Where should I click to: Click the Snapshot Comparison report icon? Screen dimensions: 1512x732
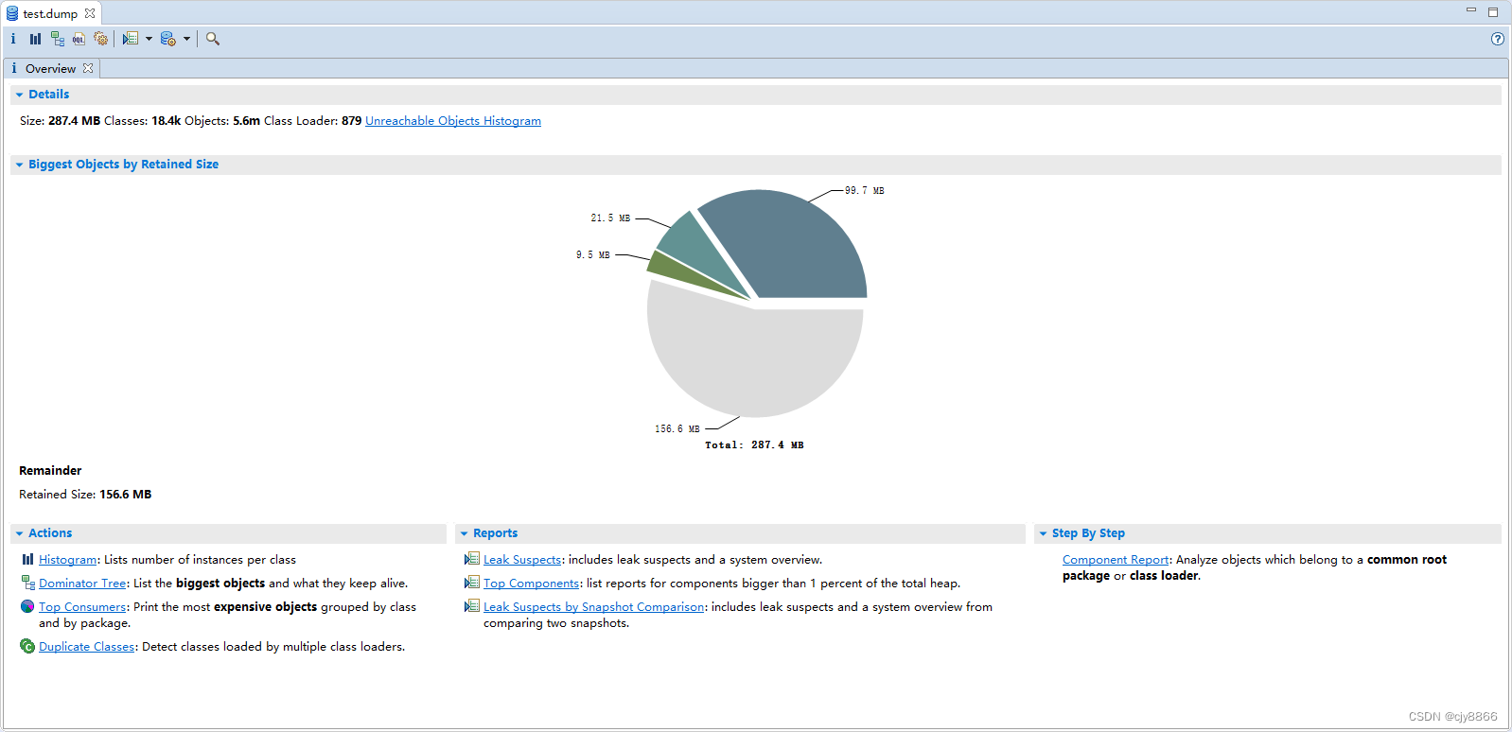(472, 606)
